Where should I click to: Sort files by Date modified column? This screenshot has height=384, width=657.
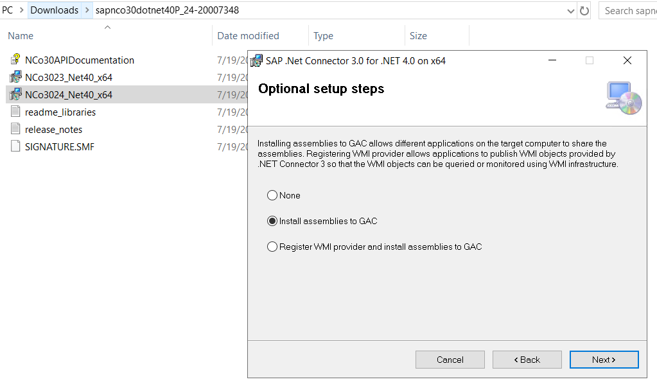(248, 36)
